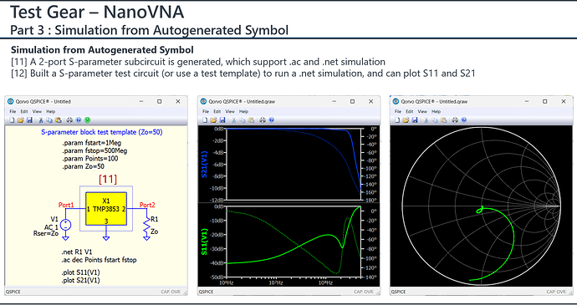Click the '.plot S21(V1)' directive

[80, 281]
